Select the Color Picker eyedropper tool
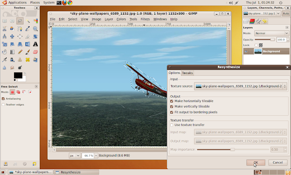Viewport: 291px width, 175px height. (x=28, y=29)
